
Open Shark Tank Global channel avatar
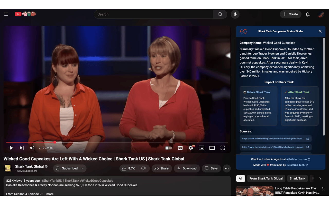tap(8, 168)
